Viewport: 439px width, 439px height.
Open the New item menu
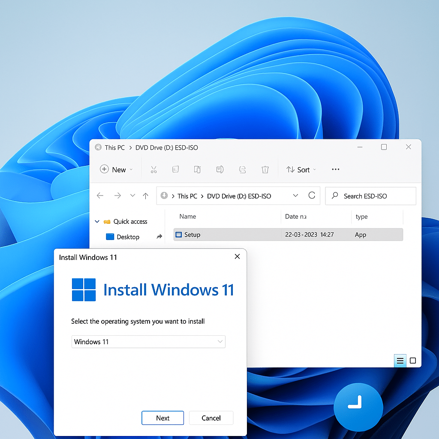tap(116, 169)
